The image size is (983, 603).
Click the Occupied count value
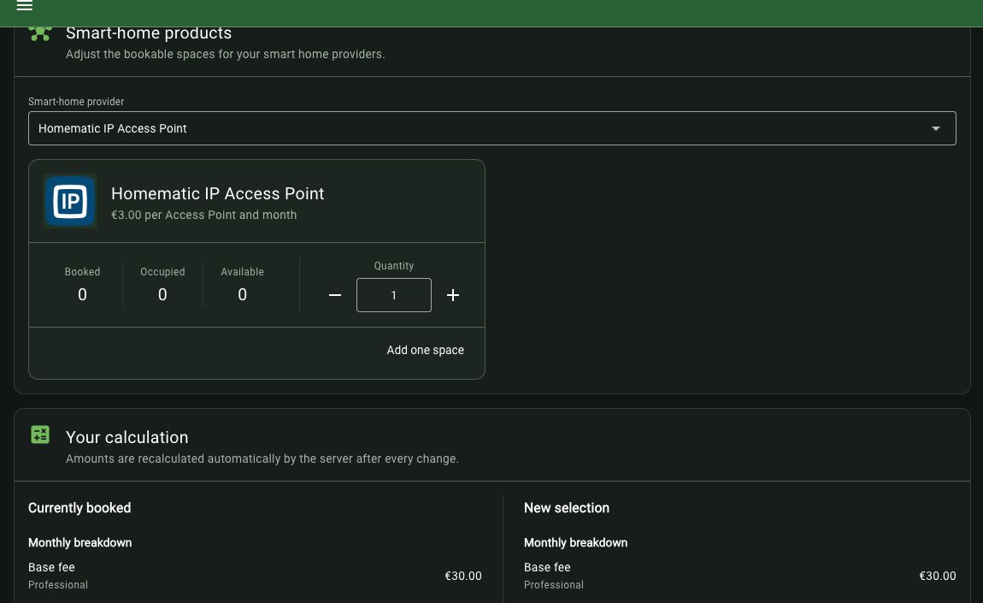[162, 294]
